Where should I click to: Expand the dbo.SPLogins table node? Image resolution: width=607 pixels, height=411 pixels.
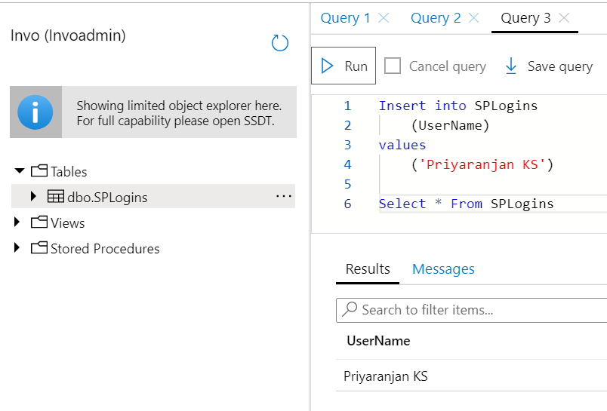[33, 197]
